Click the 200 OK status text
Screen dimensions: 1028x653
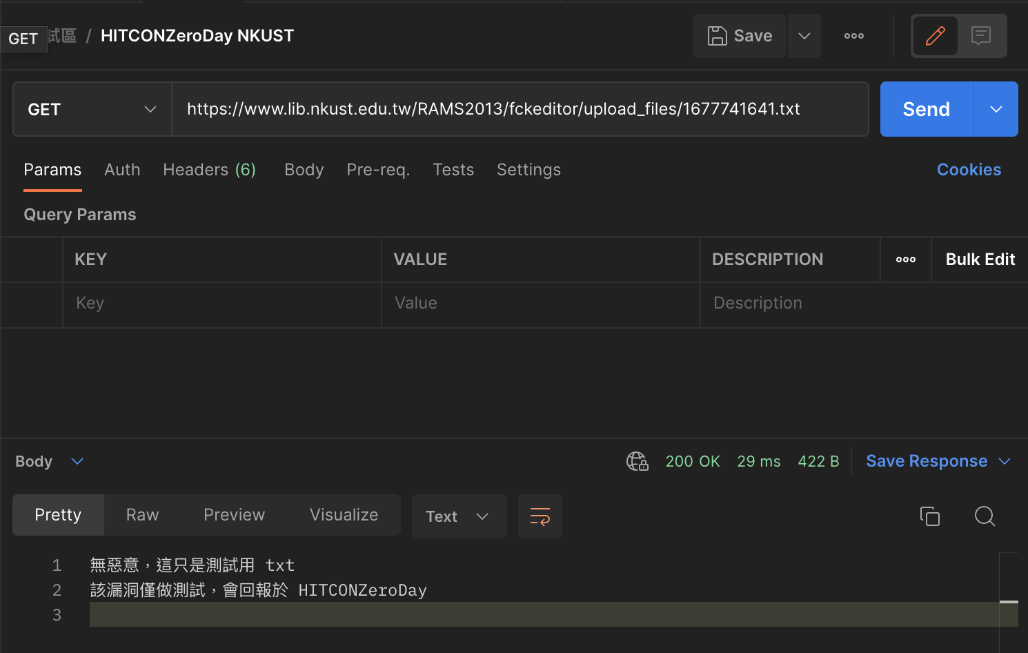tap(693, 461)
